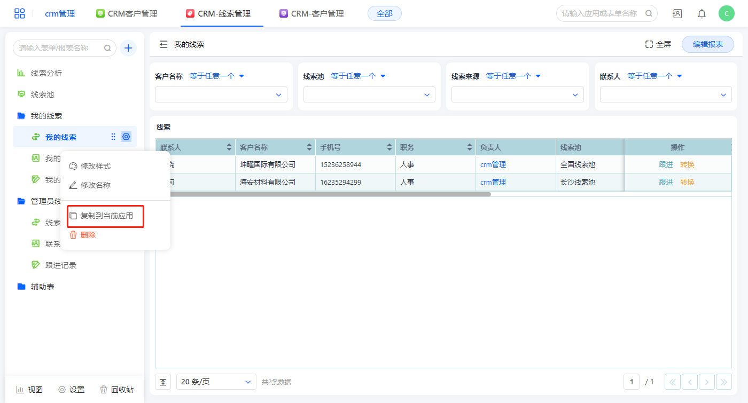Collapse the sidebar via menu-fold icon
The image size is (748, 403).
point(163,45)
